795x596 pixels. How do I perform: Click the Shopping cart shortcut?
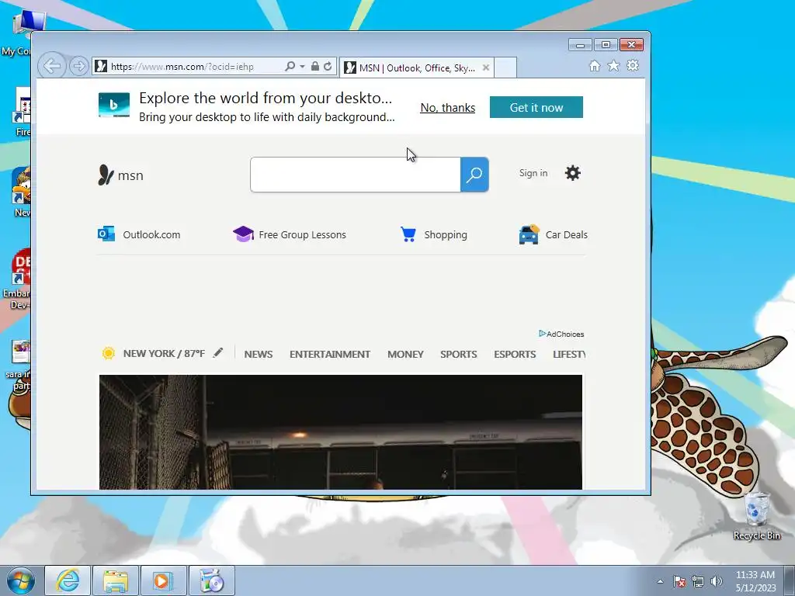click(434, 234)
